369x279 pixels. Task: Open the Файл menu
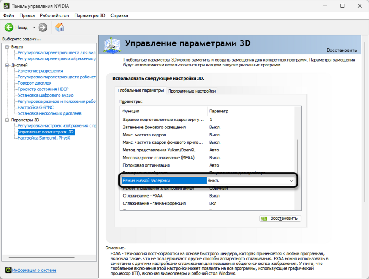8,15
